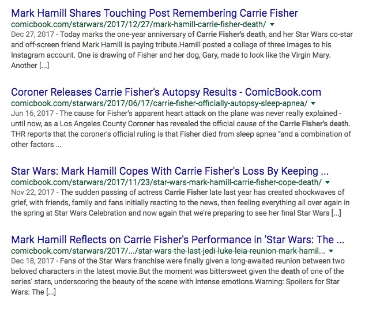Expand the dropdown arrow beside the mark-hamill-carrie-fisher-death URL
Image resolution: width=365 pixels, height=309 pixels.
tap(272, 25)
